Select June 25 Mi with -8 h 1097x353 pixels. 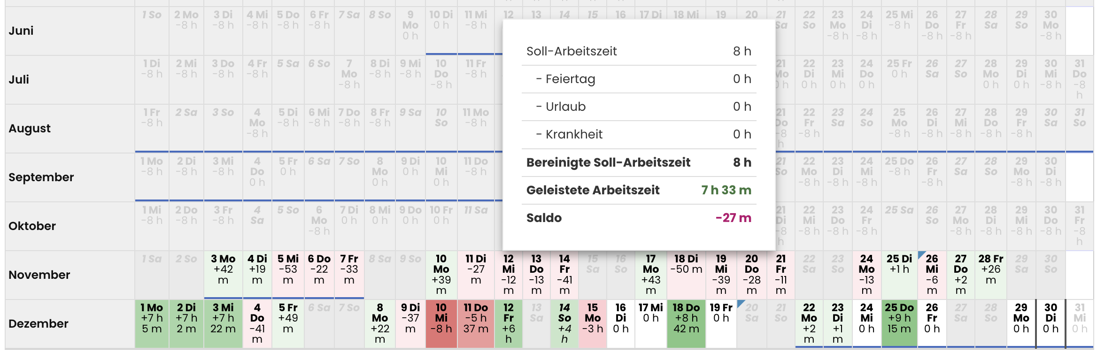tap(899, 31)
